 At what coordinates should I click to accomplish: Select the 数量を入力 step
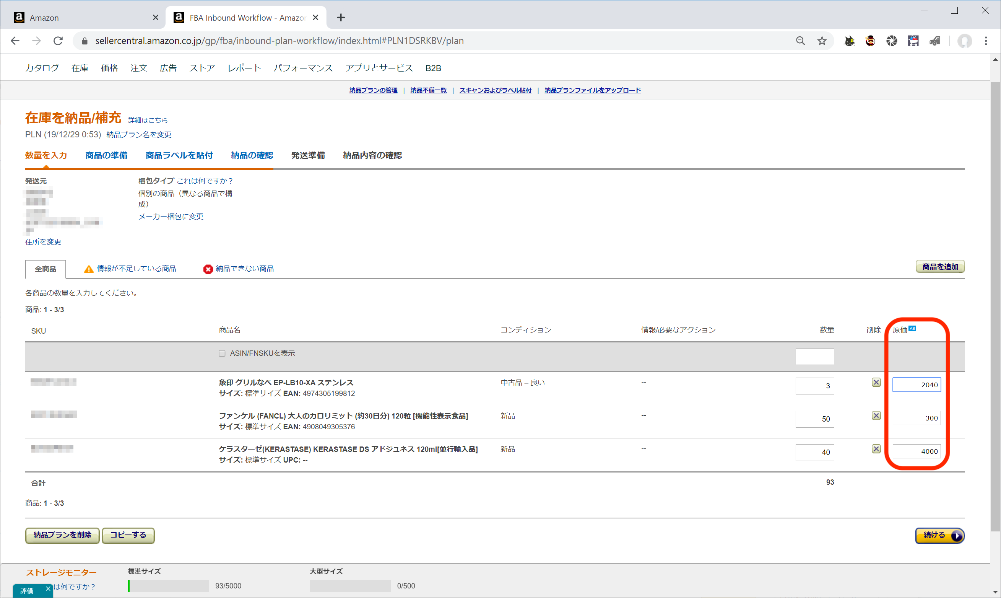(x=46, y=155)
